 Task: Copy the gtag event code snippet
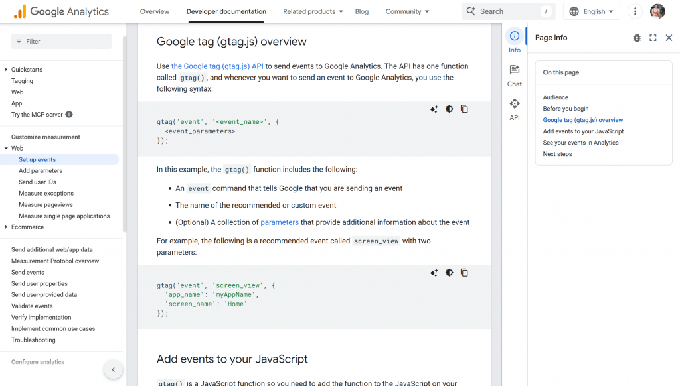[x=464, y=109]
